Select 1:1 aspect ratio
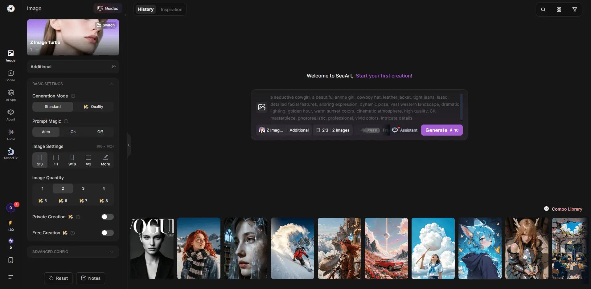The width and height of the screenshot is (591, 289). click(56, 160)
